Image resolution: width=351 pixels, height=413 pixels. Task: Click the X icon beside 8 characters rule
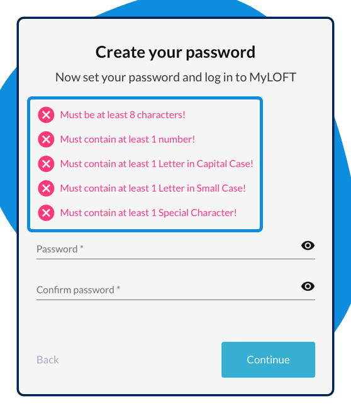(x=46, y=115)
